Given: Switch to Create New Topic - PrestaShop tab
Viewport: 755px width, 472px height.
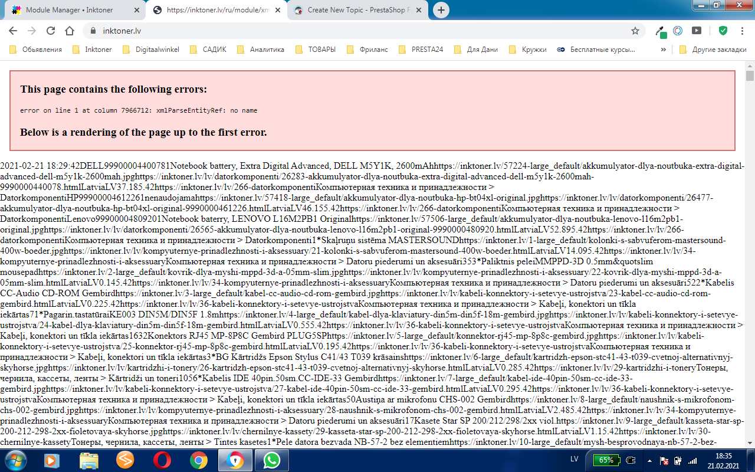Looking at the screenshot, I should tap(358, 10).
